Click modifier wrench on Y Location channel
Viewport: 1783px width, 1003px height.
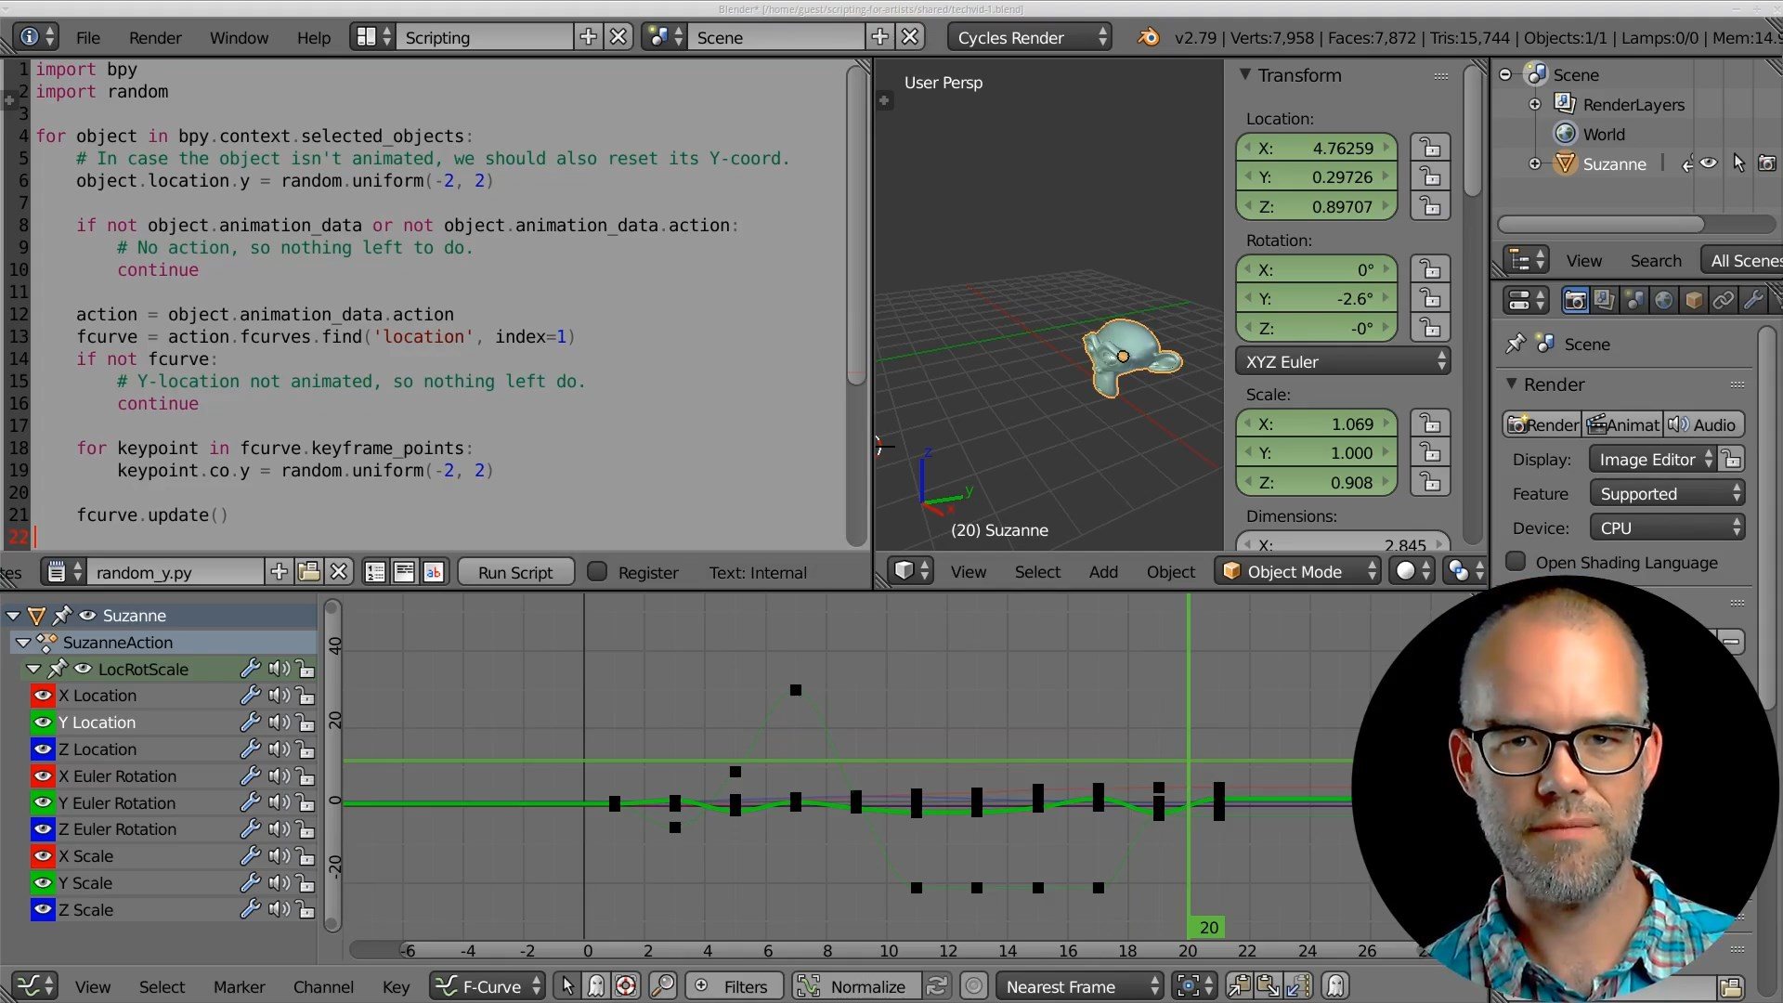tap(250, 723)
